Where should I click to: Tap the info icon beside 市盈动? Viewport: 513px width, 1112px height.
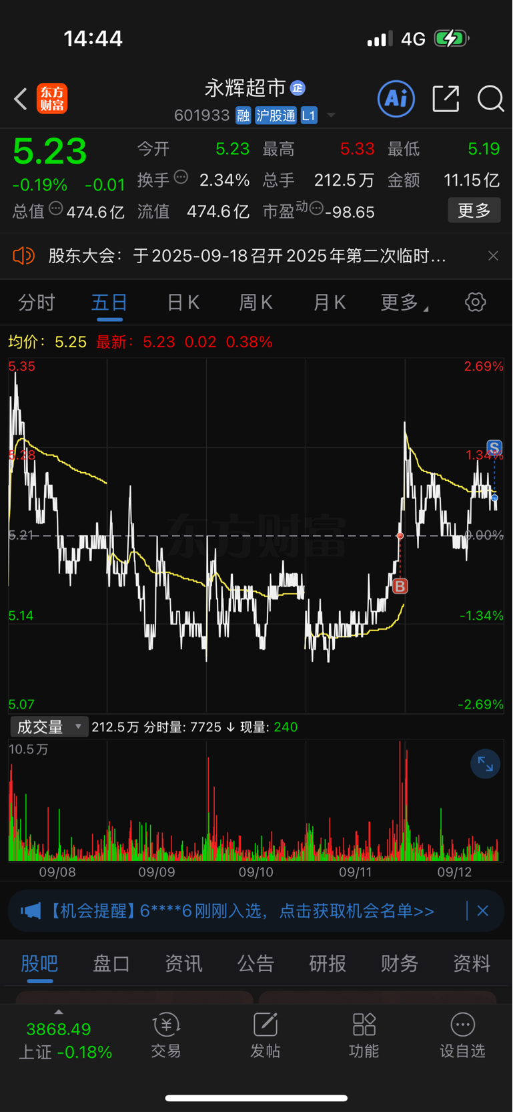(x=317, y=208)
